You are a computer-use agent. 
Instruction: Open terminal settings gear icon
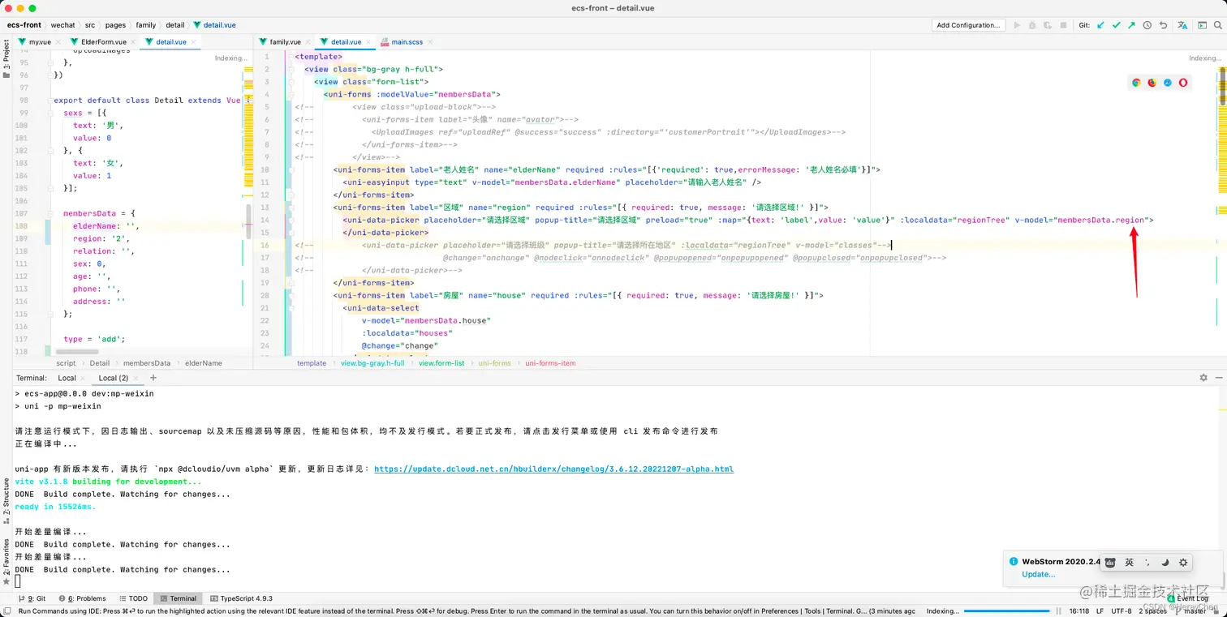click(1203, 378)
